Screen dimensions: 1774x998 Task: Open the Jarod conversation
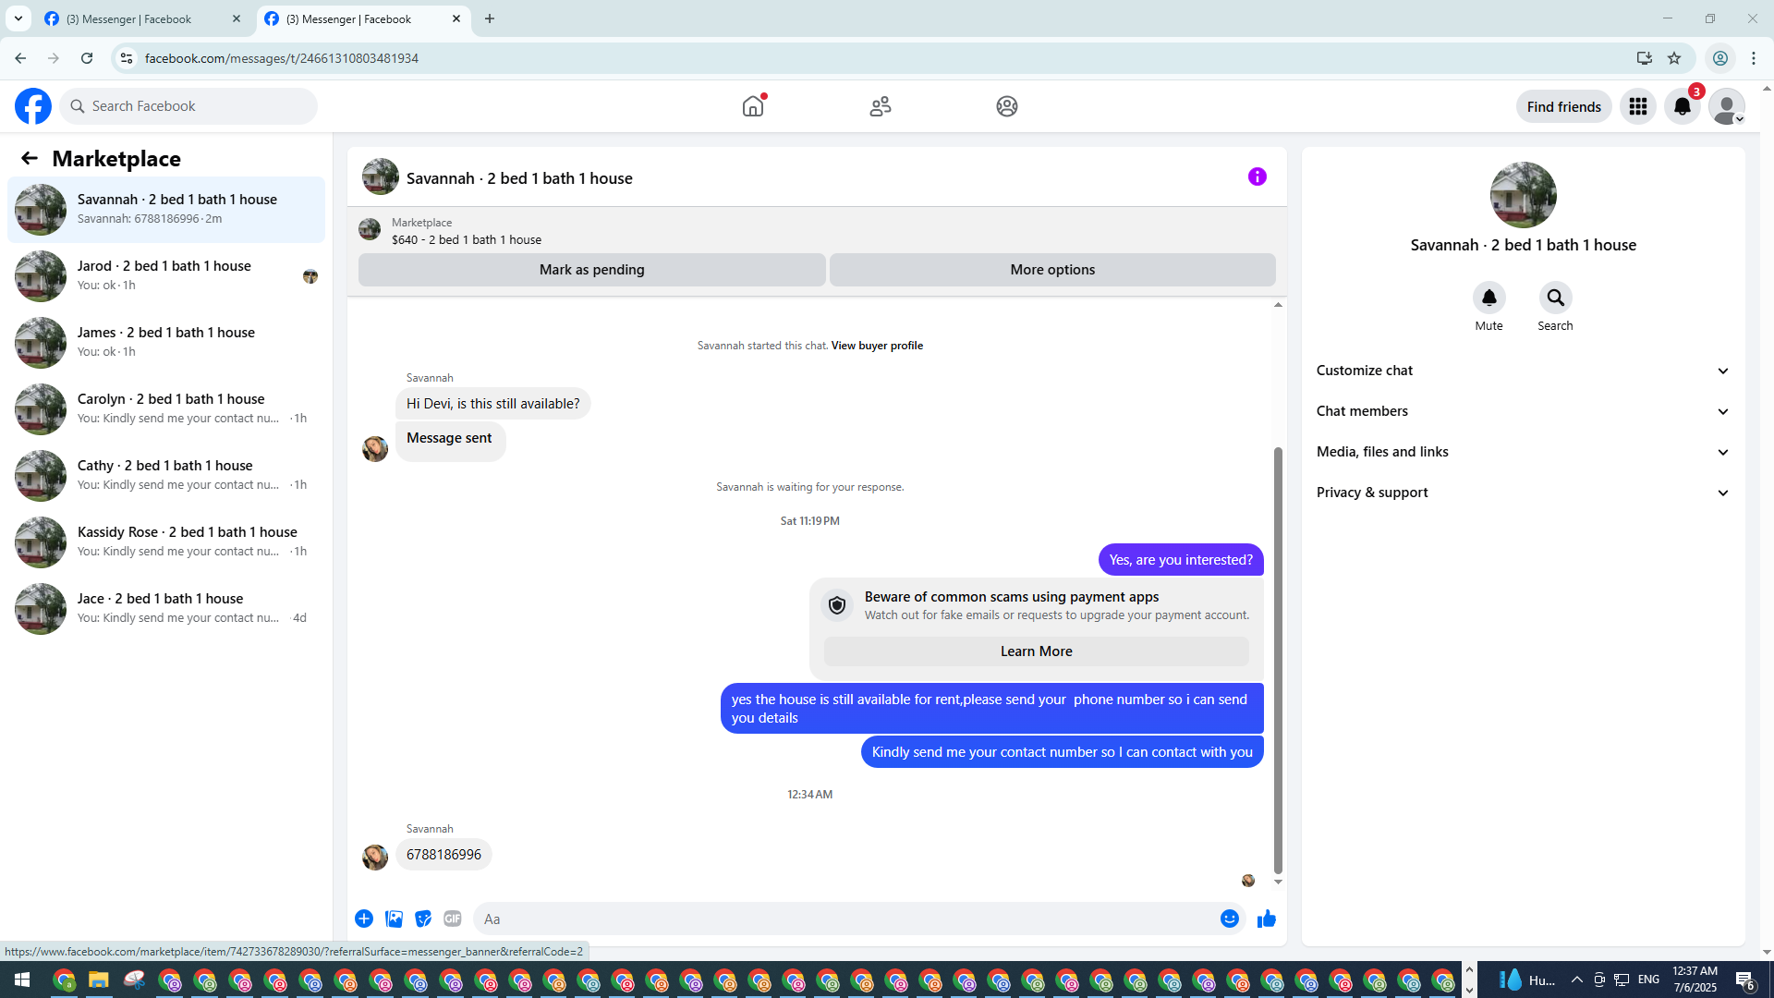pyautogui.click(x=166, y=275)
